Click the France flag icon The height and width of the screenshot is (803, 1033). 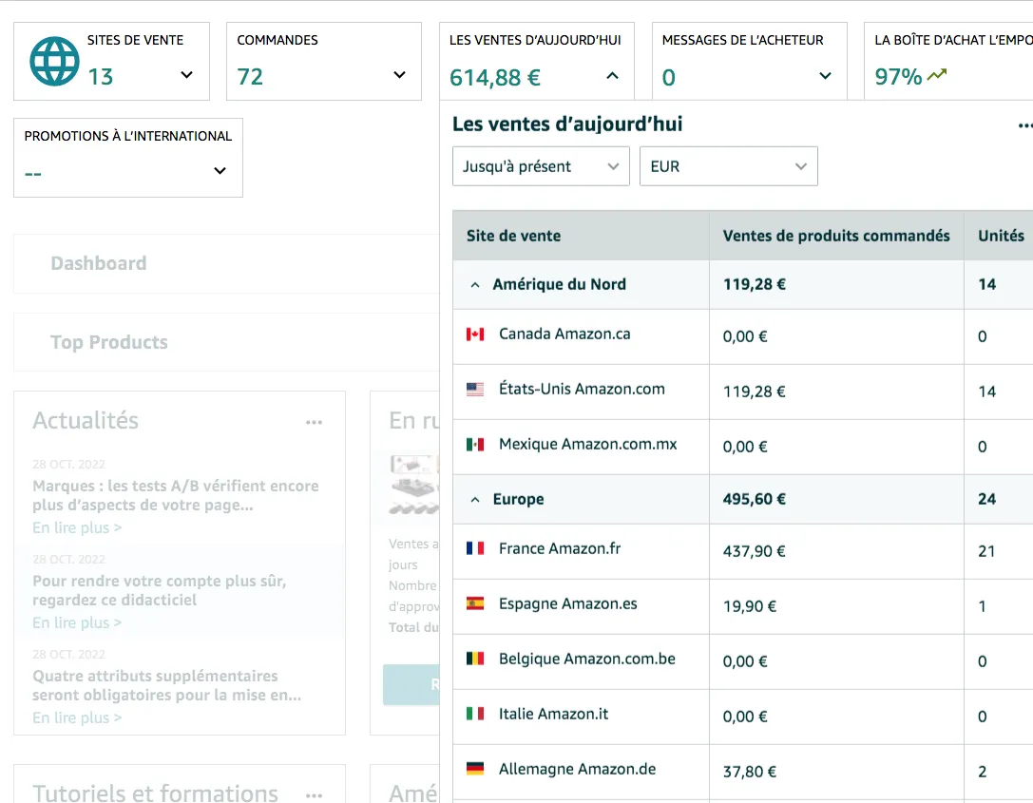[x=475, y=548]
